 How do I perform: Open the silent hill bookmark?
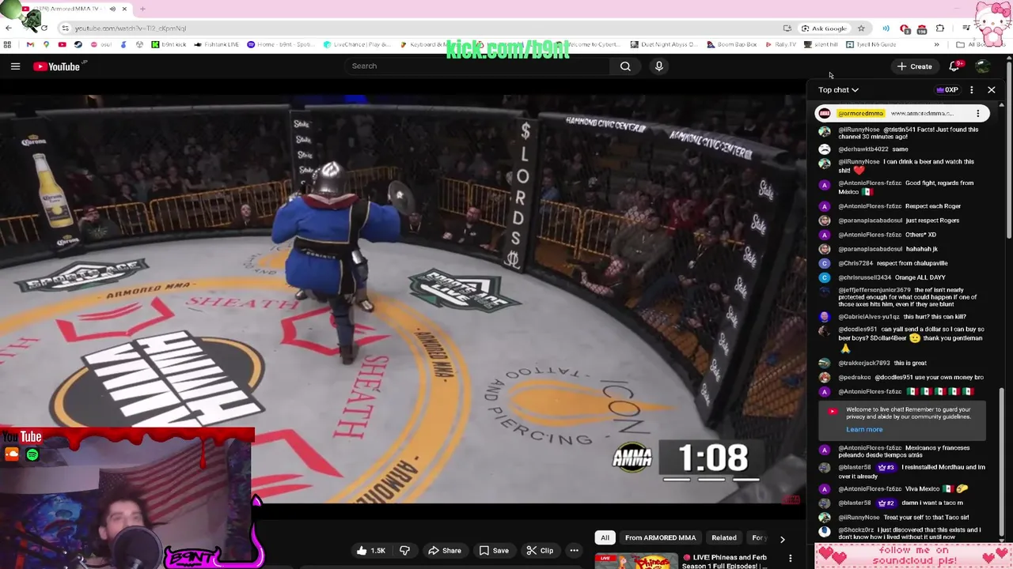821,44
